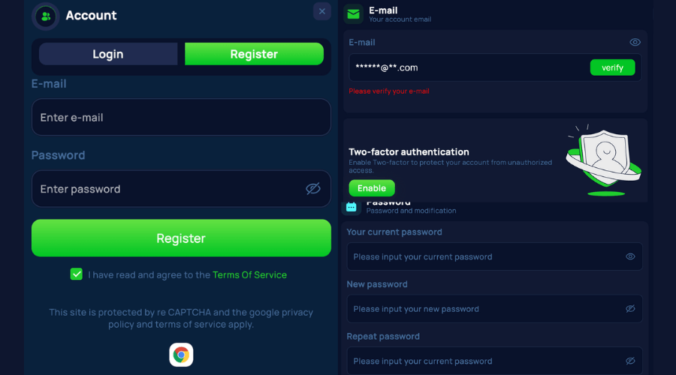Screen dimensions: 676x375
Task: Click the verify e-mail button
Action: click(612, 67)
